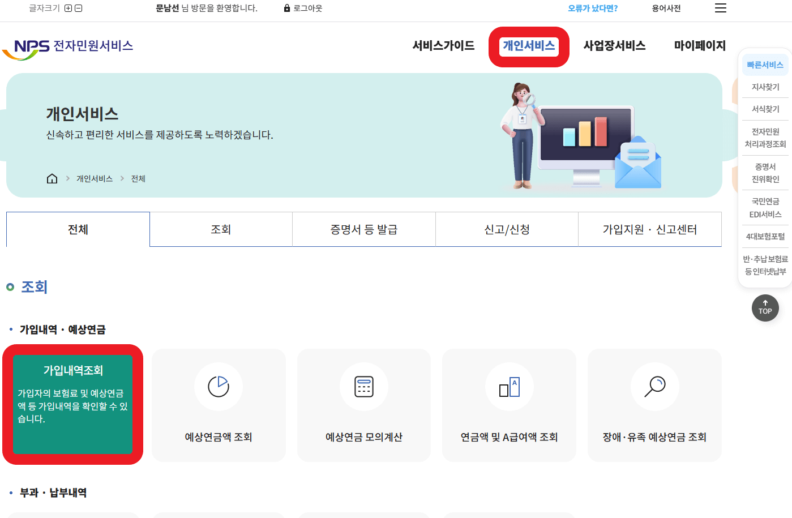This screenshot has height=518, width=792.
Task: Decrease font size with the minus button
Action: (x=78, y=8)
